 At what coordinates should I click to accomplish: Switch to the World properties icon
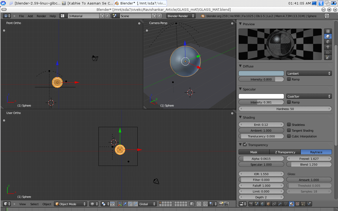point(262,204)
